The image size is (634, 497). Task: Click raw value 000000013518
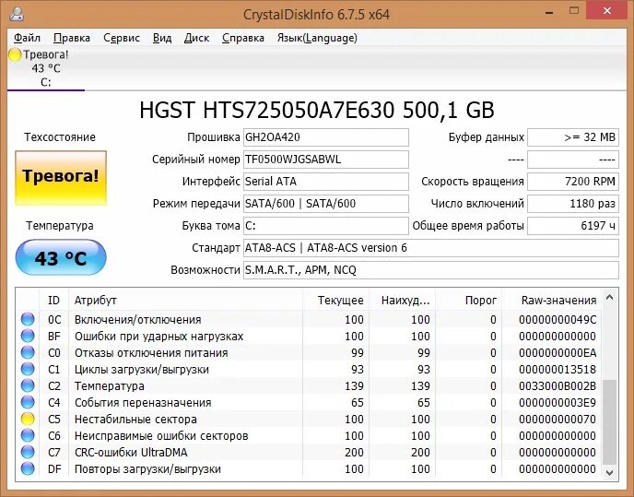[x=558, y=369]
